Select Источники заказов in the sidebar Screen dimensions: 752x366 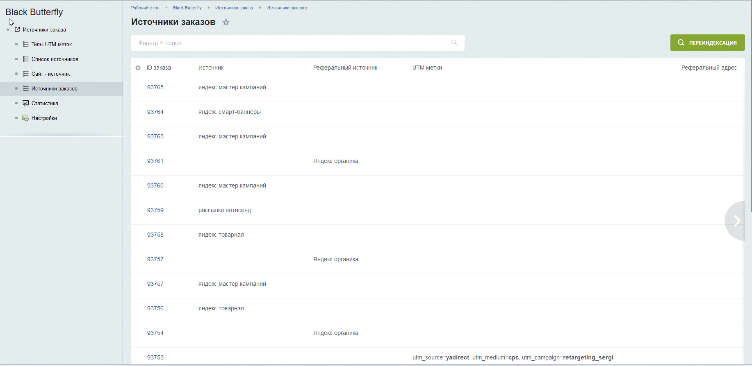tap(54, 88)
